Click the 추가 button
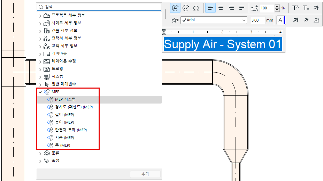This screenshot has height=181, width=323. pos(145,174)
